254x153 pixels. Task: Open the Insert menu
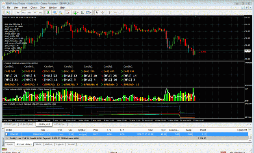[x=24, y=8]
